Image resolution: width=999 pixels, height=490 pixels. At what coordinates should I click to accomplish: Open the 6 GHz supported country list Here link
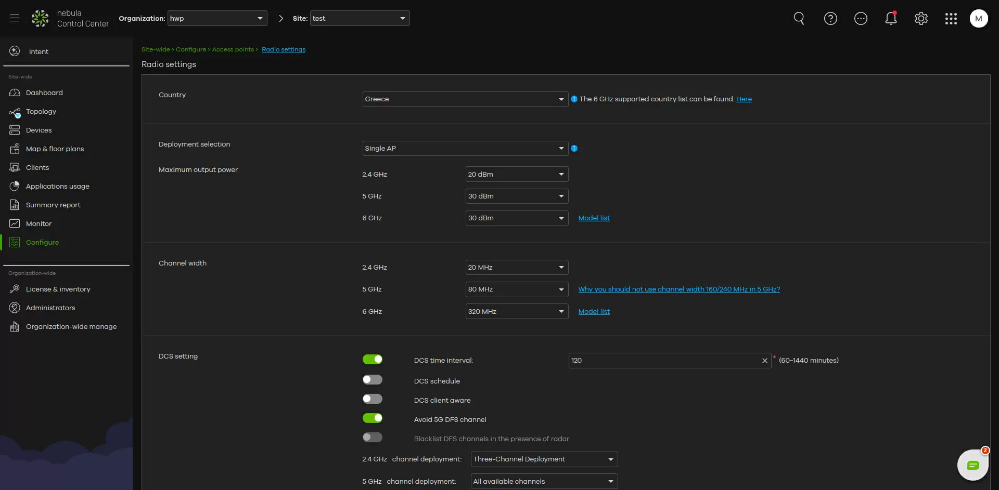coord(744,99)
